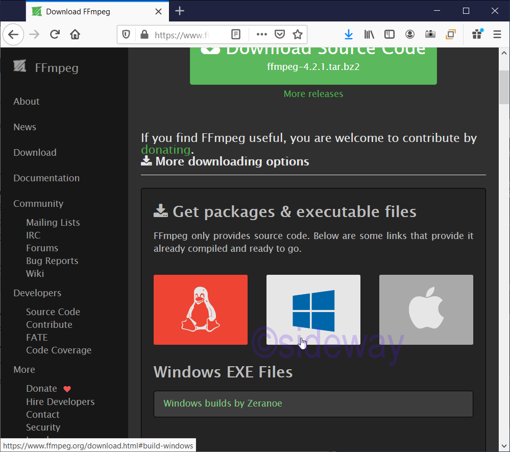The width and height of the screenshot is (510, 452).
Task: Open the Security sidebar link
Action: point(43,427)
